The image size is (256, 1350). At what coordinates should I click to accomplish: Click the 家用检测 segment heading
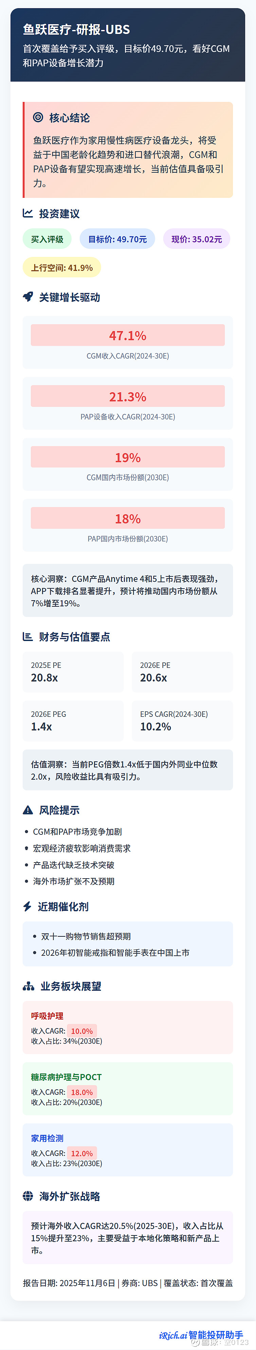47,1138
